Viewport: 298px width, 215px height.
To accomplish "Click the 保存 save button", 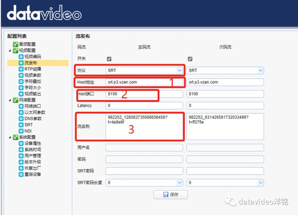I will 171,195.
